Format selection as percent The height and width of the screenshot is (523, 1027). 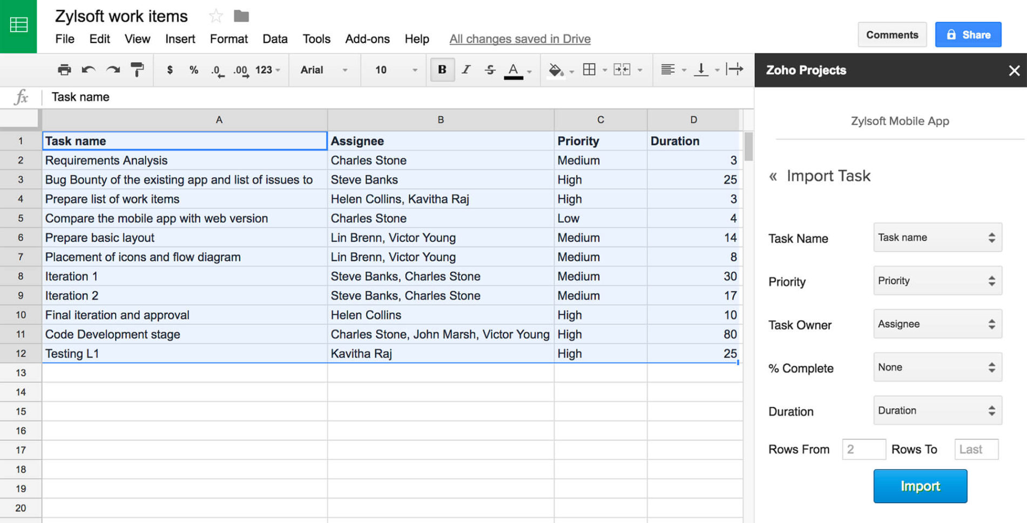click(193, 70)
